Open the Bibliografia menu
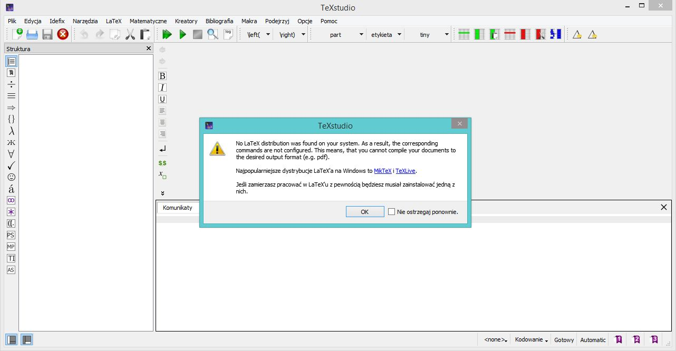The height and width of the screenshot is (351, 676). pos(219,21)
